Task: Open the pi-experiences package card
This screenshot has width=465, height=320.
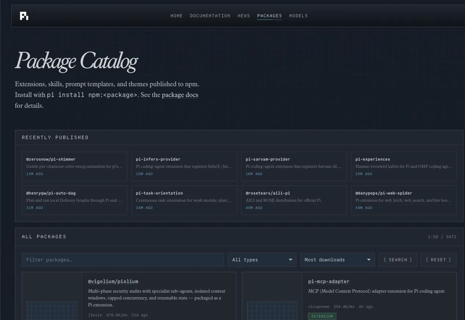Action: pyautogui.click(x=404, y=166)
